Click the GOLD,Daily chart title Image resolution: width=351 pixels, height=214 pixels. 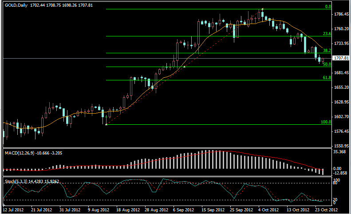[x=16, y=5]
